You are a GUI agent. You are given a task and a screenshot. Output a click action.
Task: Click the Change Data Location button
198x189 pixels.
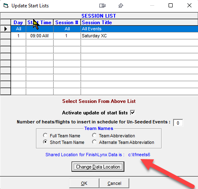pos(98,167)
